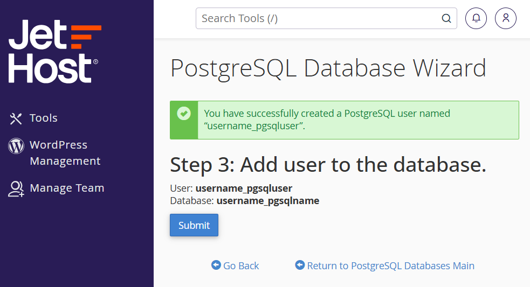
Task: Click the user value username_pgsqluser
Action: pyautogui.click(x=244, y=188)
